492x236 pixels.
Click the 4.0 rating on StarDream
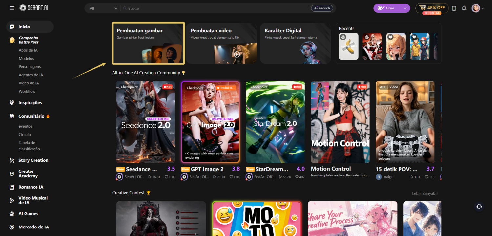pos(301,169)
